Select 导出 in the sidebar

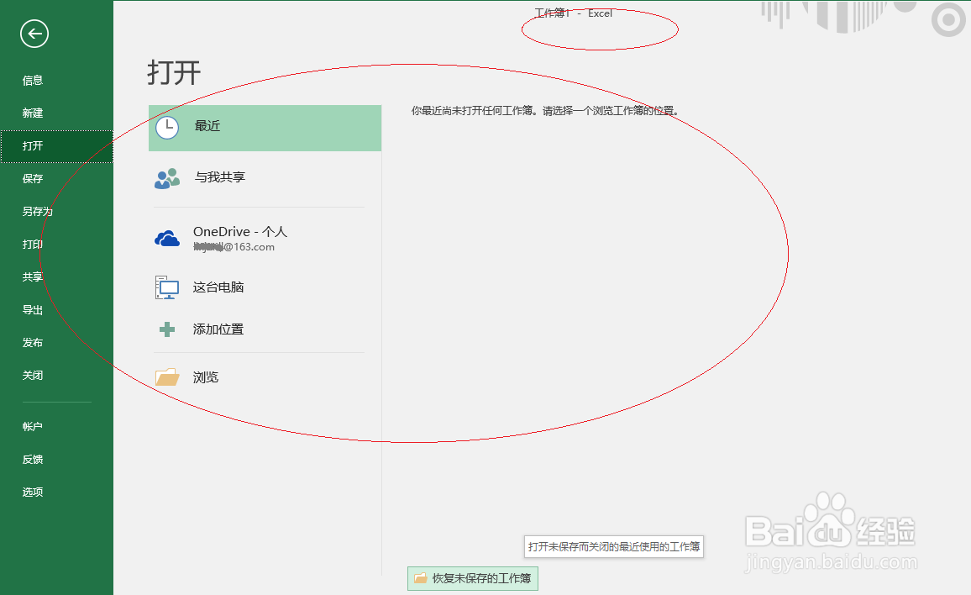[33, 310]
